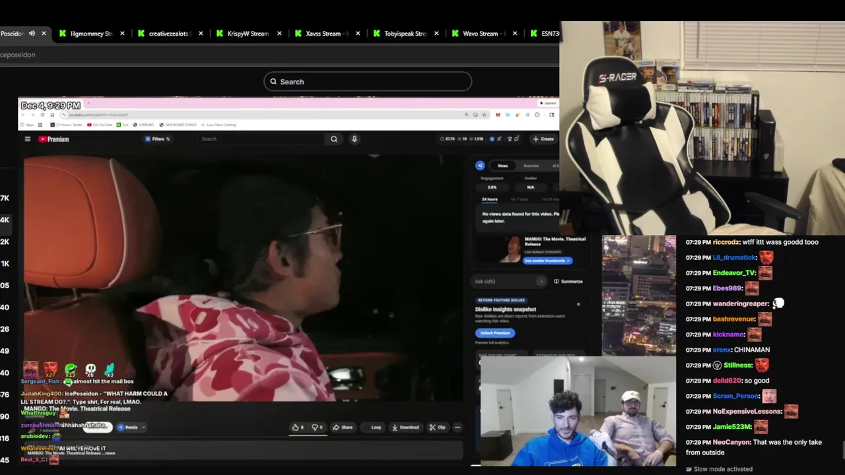Click the MANGO movie thumbnail in vidIQ

click(x=498, y=249)
